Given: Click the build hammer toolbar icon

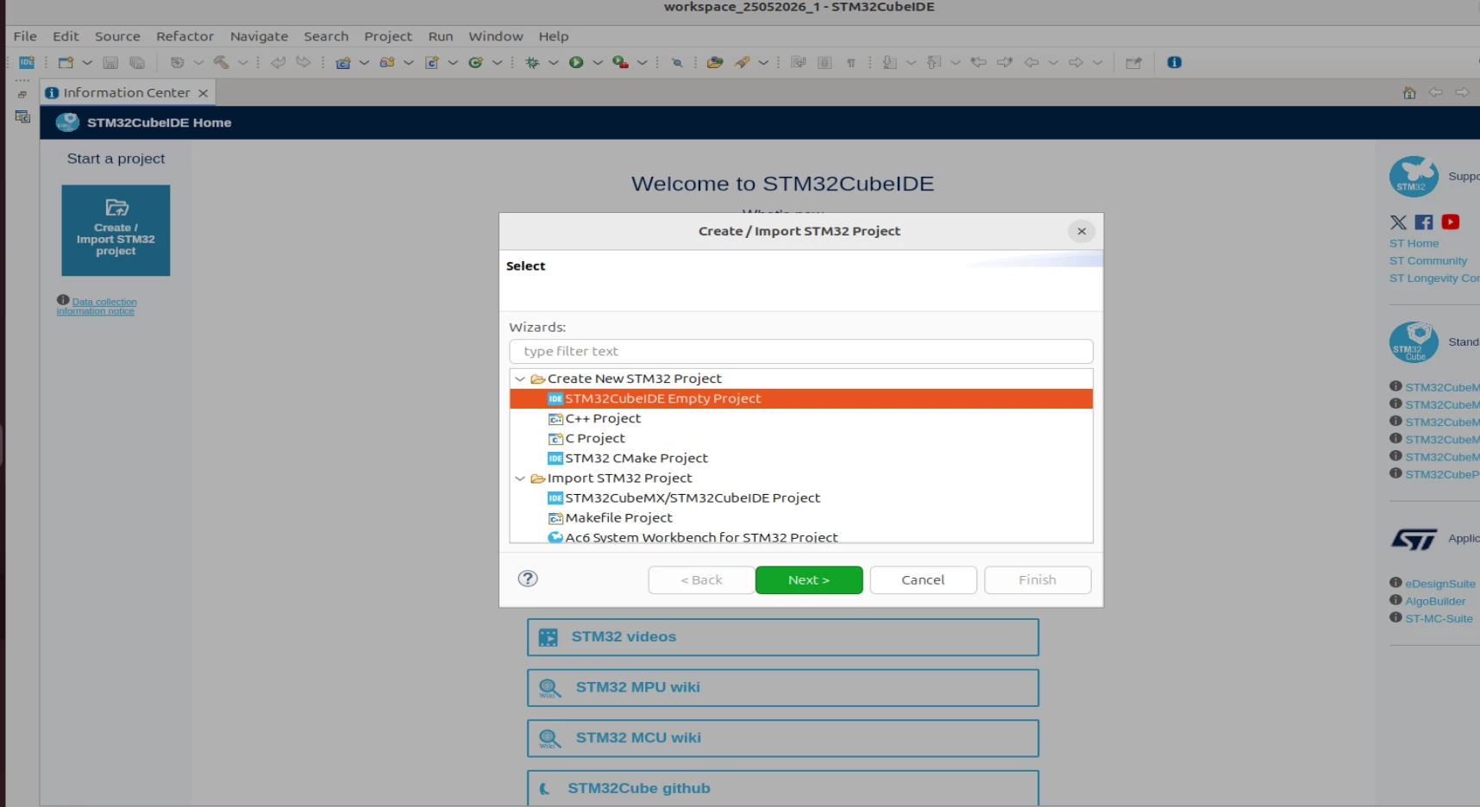Looking at the screenshot, I should (221, 62).
